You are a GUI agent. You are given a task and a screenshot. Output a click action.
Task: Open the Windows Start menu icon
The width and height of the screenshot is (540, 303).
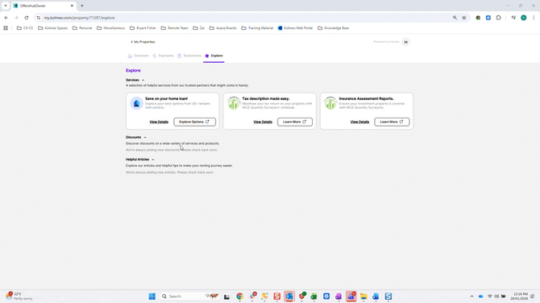(x=152, y=297)
